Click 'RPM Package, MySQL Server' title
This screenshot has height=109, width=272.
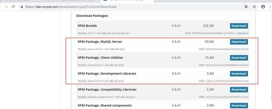tap(100, 42)
